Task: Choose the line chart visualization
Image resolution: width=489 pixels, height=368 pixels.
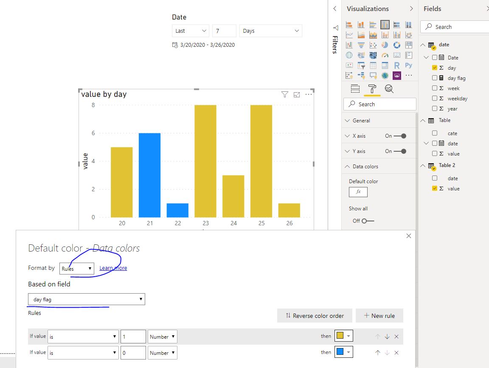Action: [x=349, y=35]
